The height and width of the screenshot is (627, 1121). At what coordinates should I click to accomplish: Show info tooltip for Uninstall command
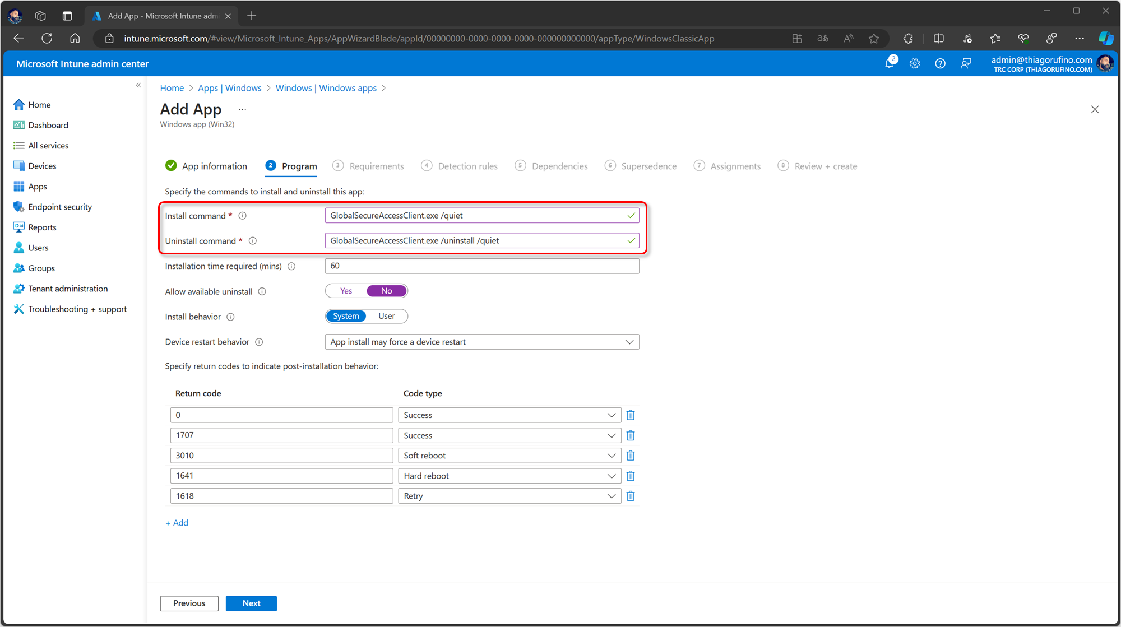coord(253,241)
